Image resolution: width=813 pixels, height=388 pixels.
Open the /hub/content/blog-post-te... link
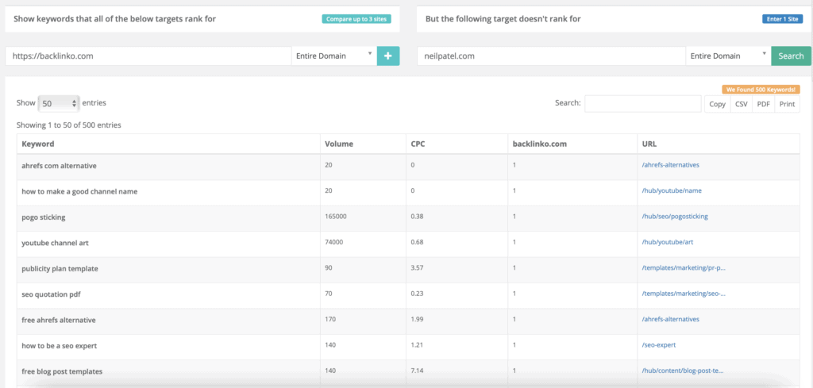[682, 371]
